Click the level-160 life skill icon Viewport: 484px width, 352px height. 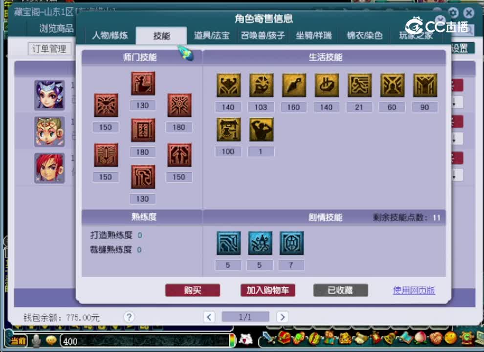pyautogui.click(x=293, y=84)
